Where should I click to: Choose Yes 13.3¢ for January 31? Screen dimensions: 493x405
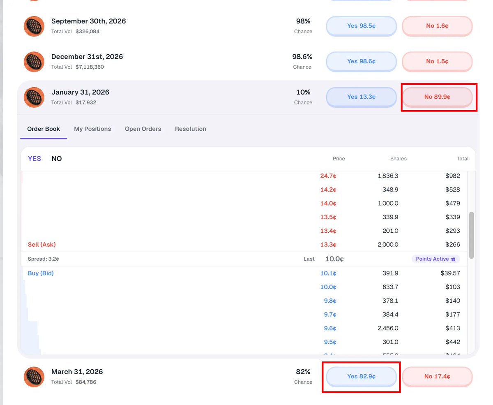pyautogui.click(x=361, y=97)
